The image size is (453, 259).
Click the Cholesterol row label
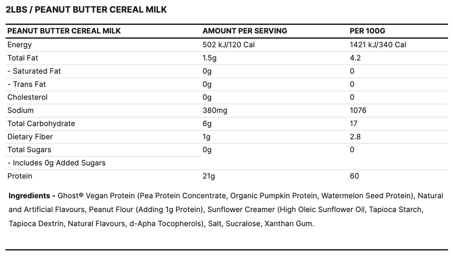[27, 97]
